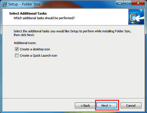Image resolution: width=147 pixels, height=113 pixels.
Task: Click the bottom button bar's empty area left of Back
Action: [x=38, y=105]
